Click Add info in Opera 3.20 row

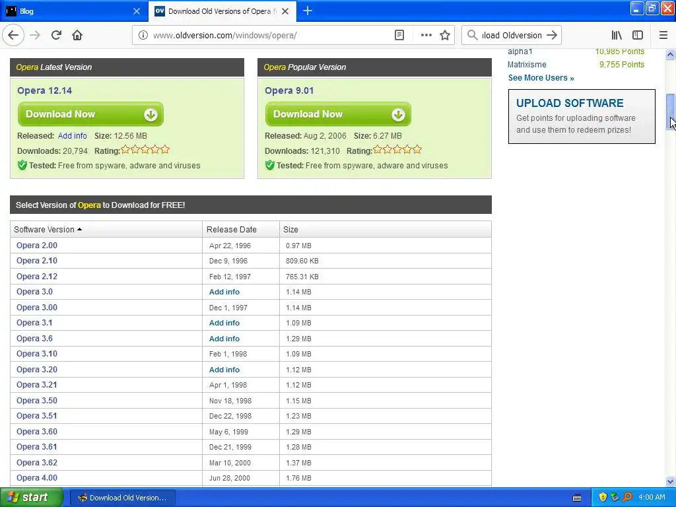pyautogui.click(x=224, y=370)
